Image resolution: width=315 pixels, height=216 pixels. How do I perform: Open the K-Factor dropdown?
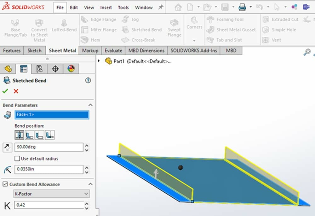(x=52, y=194)
